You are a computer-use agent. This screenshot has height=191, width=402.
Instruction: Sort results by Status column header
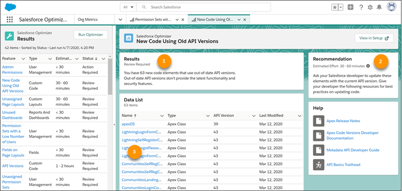tap(90, 59)
